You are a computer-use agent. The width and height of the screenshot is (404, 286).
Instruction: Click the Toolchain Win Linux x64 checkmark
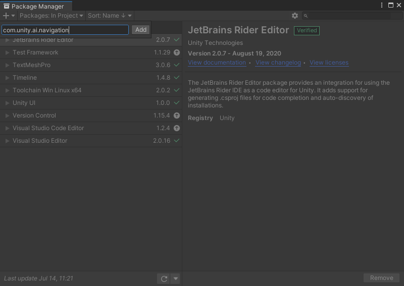coord(176,90)
